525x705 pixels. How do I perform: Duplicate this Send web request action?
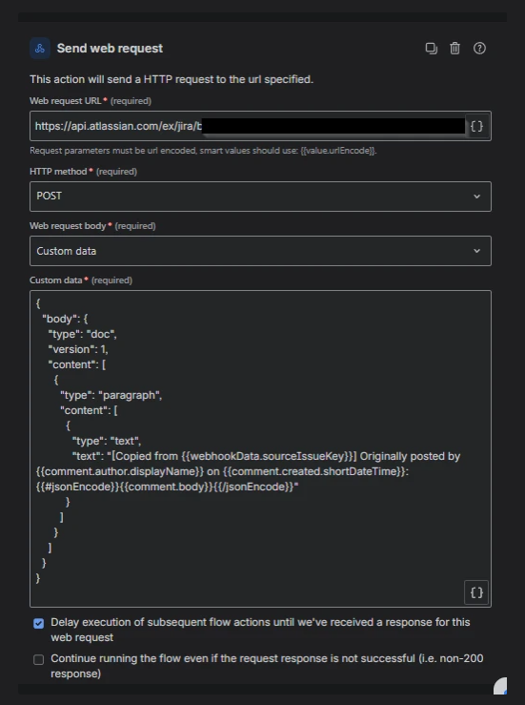tap(431, 48)
